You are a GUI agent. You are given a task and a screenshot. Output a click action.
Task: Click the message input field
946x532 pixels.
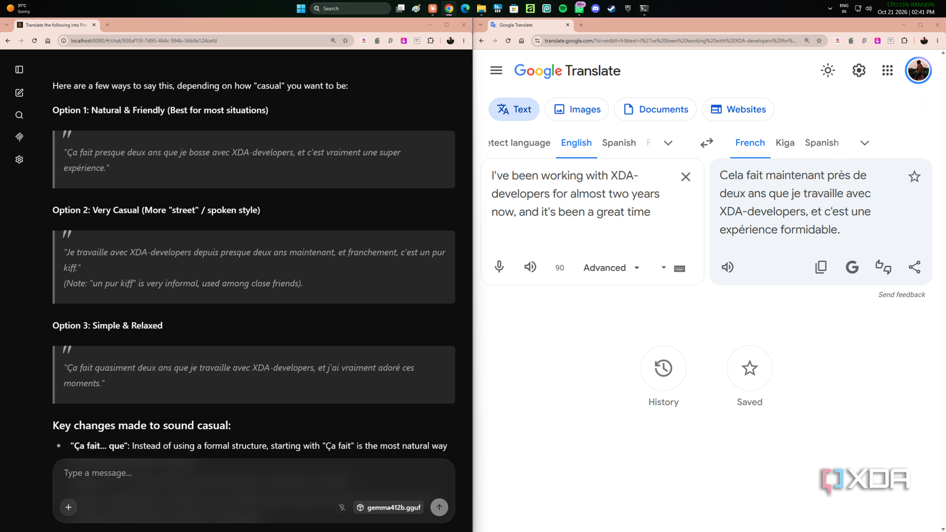(x=253, y=473)
